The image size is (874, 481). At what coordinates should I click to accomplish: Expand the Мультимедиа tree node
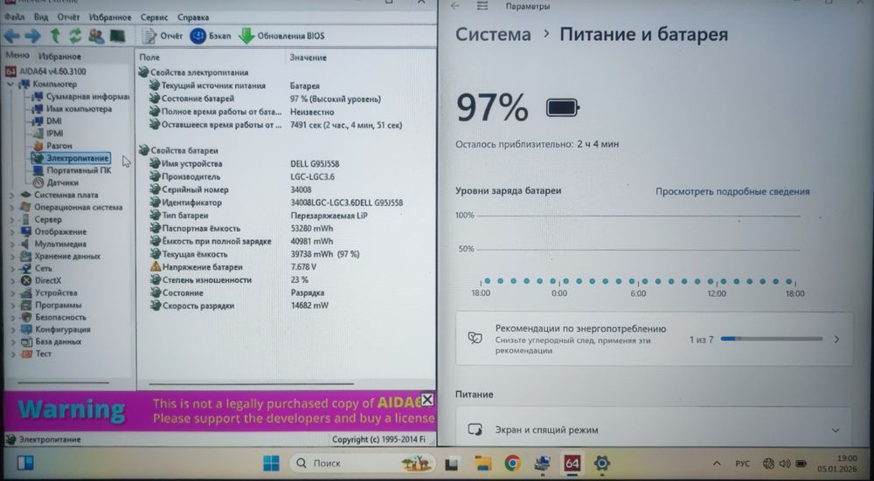coord(12,244)
